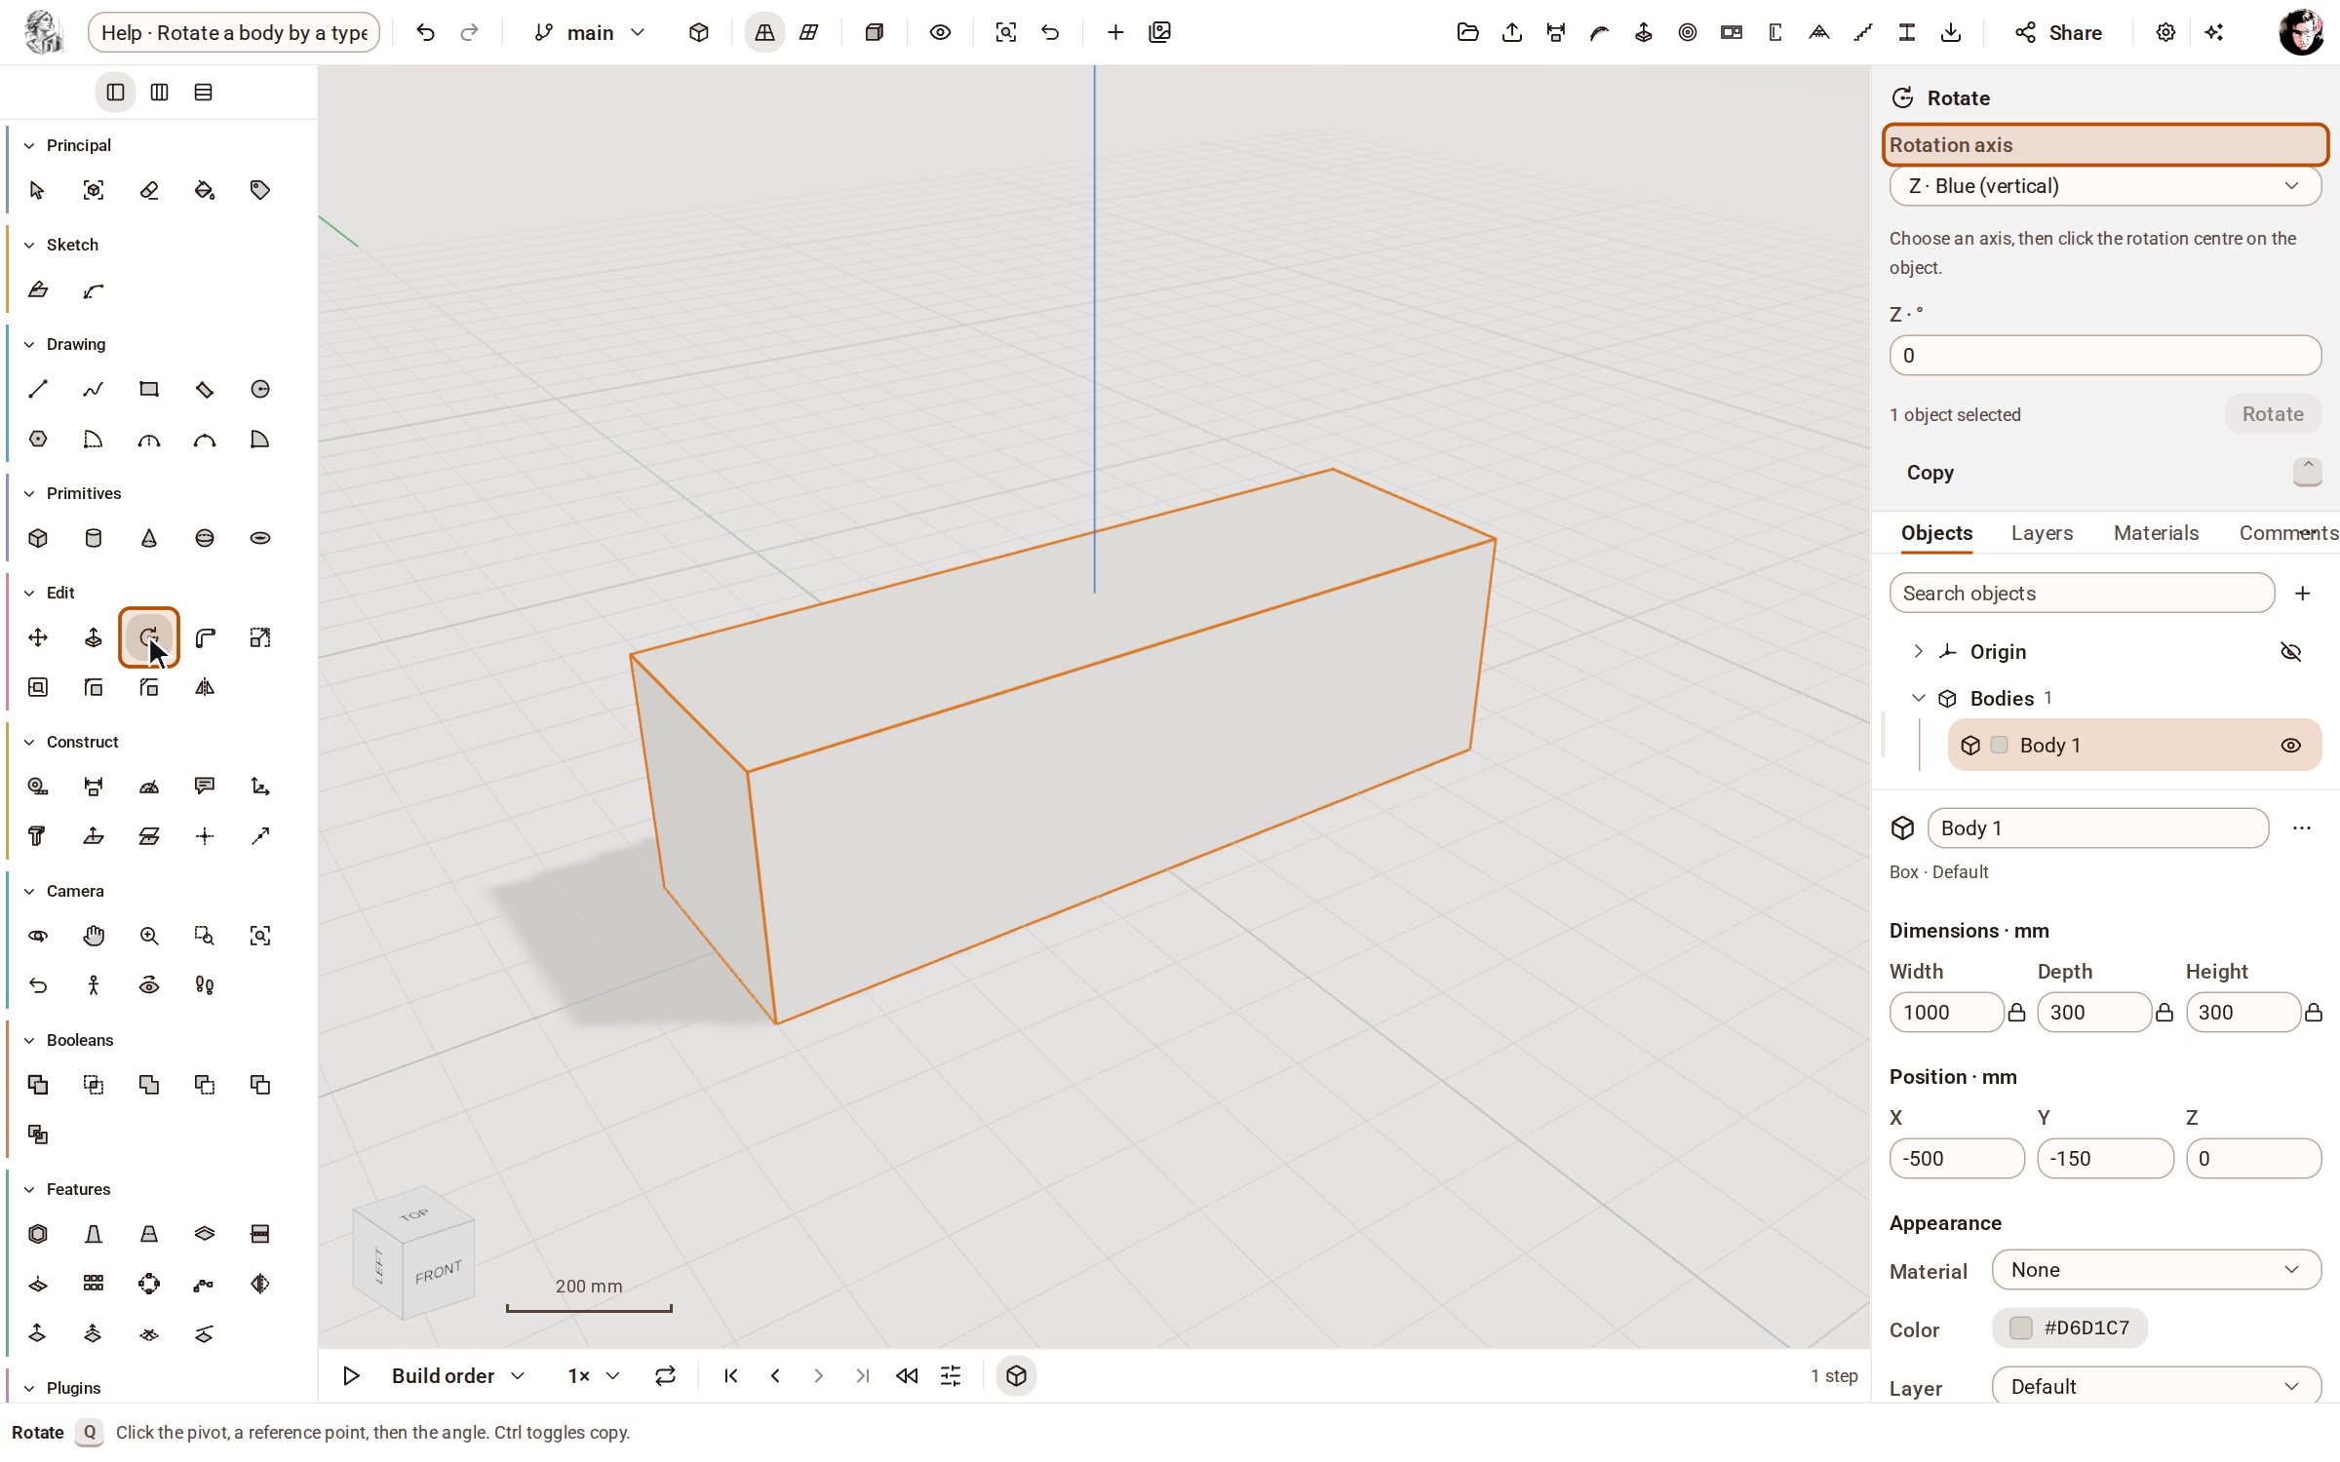Choose the Rectangle drawing tool
The height and width of the screenshot is (1462, 2340).
(x=149, y=389)
